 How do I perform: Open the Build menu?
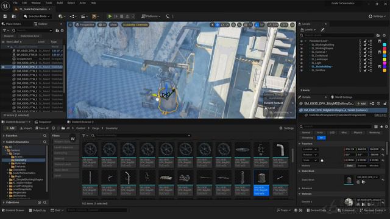60,3
